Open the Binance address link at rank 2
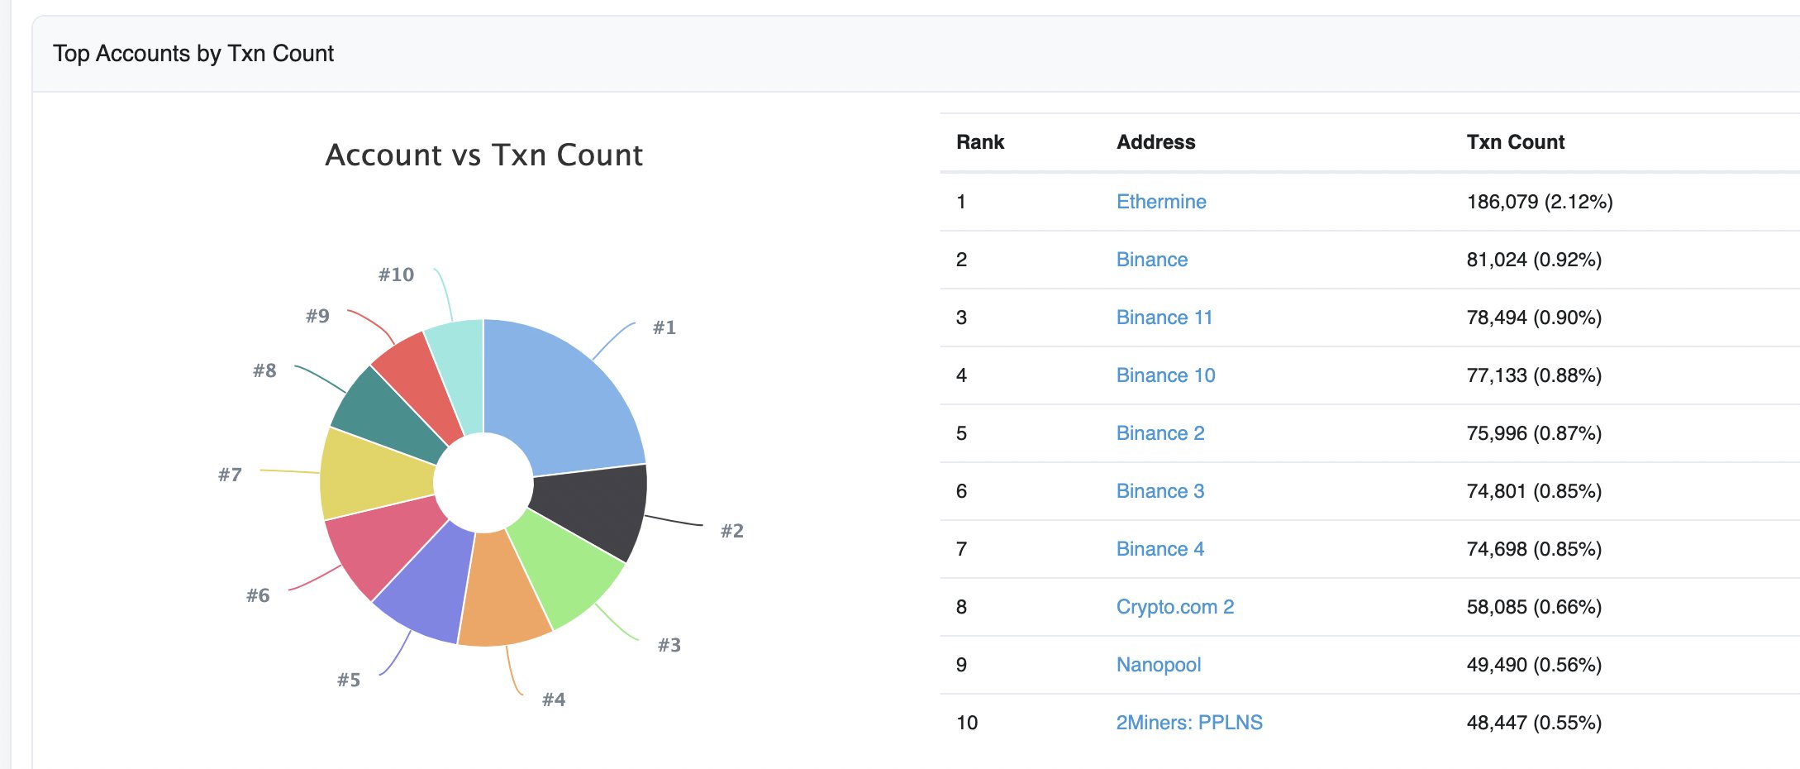 click(x=1151, y=260)
